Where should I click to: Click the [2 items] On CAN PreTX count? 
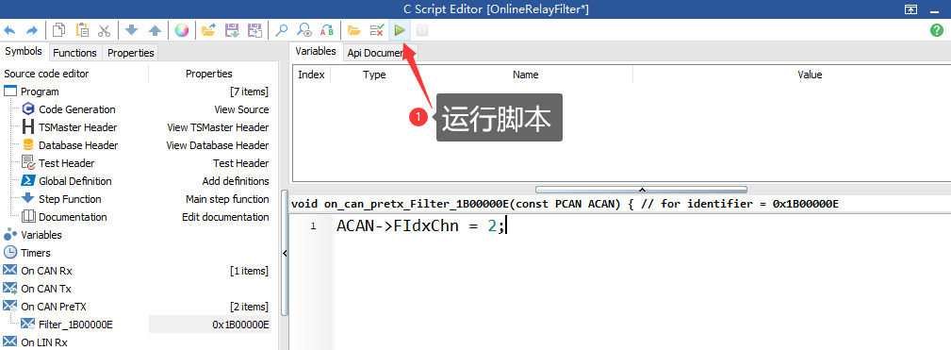pyautogui.click(x=249, y=307)
